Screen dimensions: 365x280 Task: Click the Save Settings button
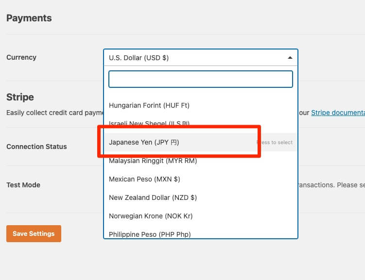[34, 233]
